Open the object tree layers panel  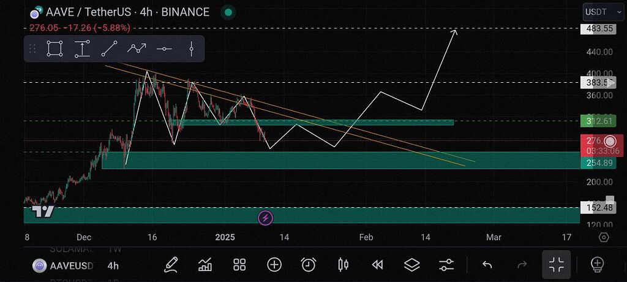click(411, 265)
